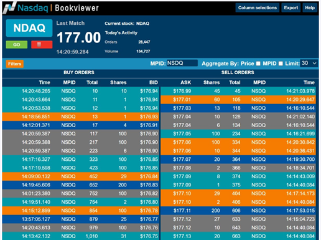Click buy shares value 200

click(123, 185)
